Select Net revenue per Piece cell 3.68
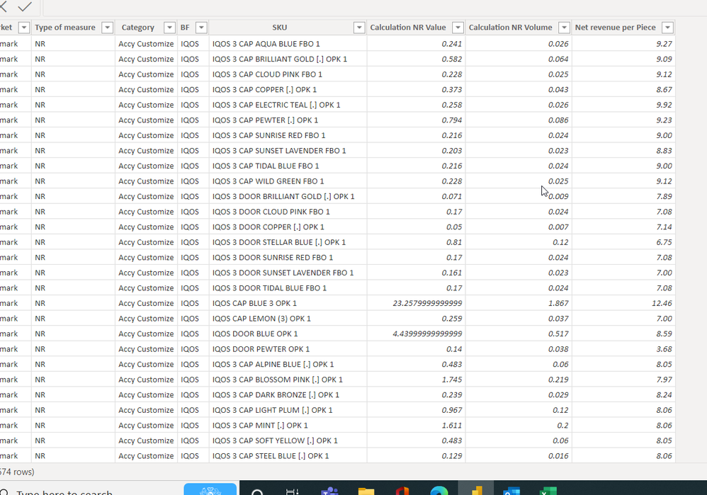 [x=623, y=349]
